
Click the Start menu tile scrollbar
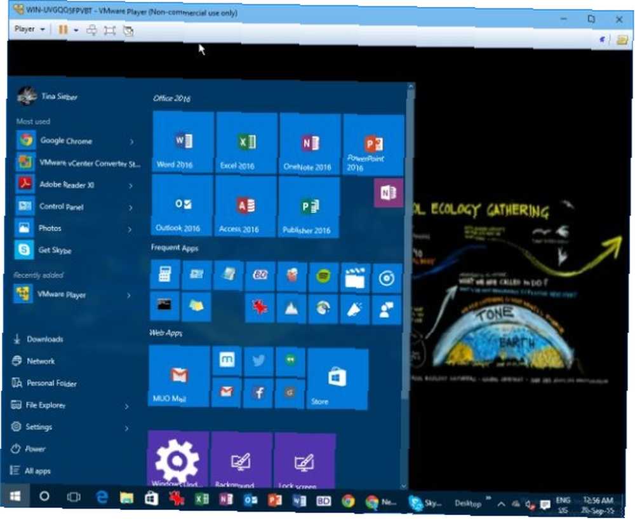click(408, 243)
